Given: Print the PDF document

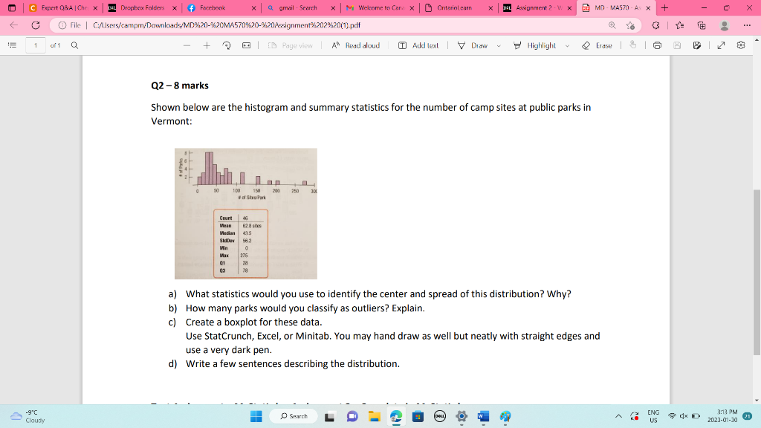Looking at the screenshot, I should 656,45.
